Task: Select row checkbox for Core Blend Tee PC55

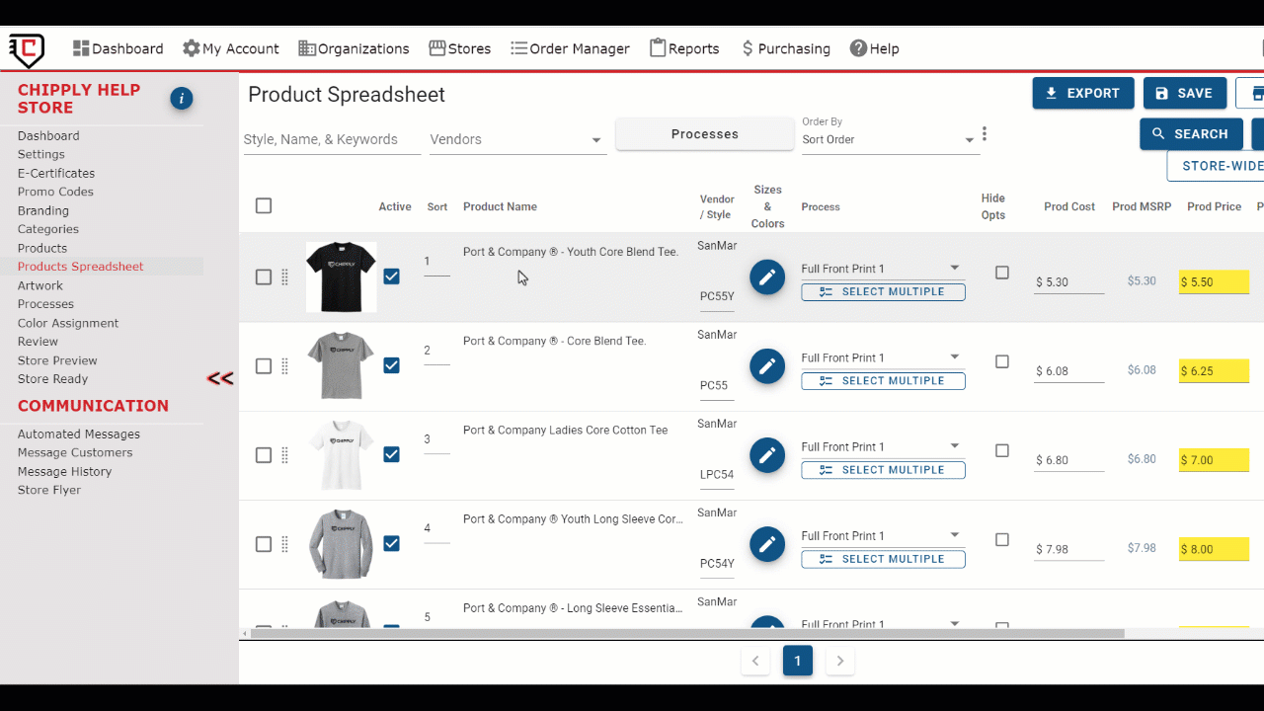Action: point(264,366)
